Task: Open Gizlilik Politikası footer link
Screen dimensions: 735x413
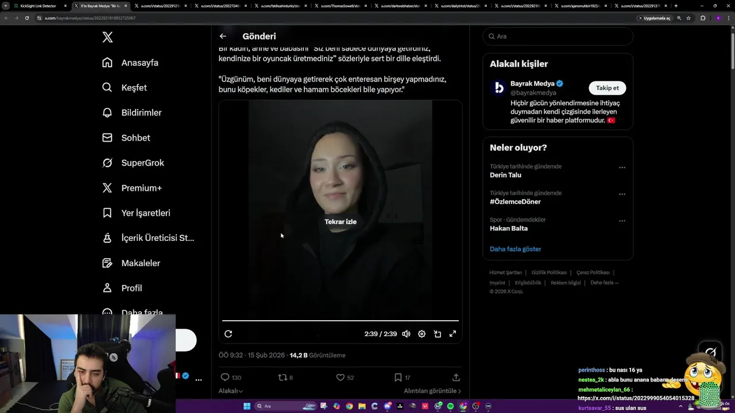Action: tap(549, 272)
